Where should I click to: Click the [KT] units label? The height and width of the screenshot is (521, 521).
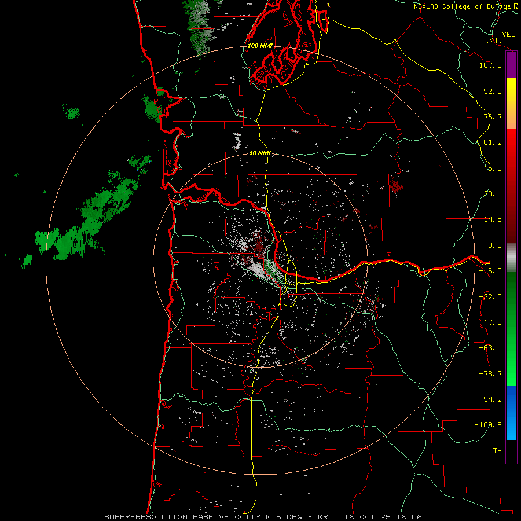pos(494,40)
